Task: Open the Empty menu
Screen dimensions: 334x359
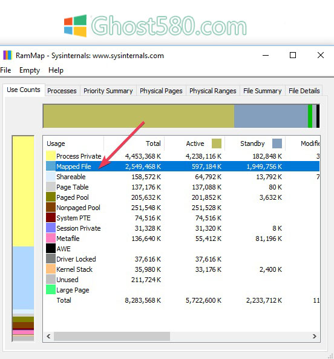Action: (x=30, y=70)
